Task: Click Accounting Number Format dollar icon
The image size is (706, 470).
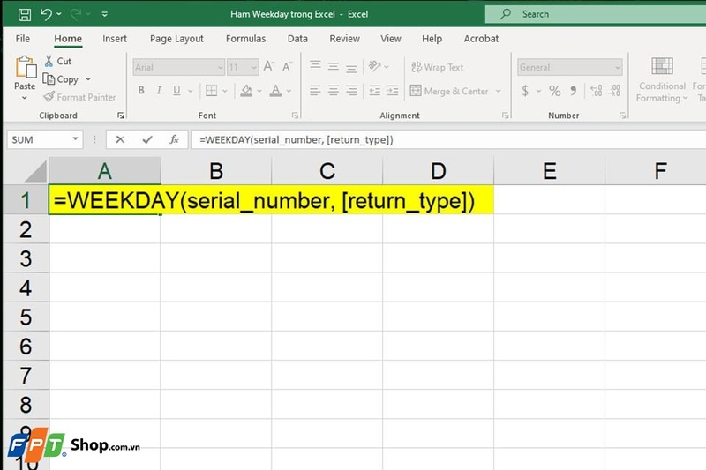Action: pyautogui.click(x=525, y=91)
